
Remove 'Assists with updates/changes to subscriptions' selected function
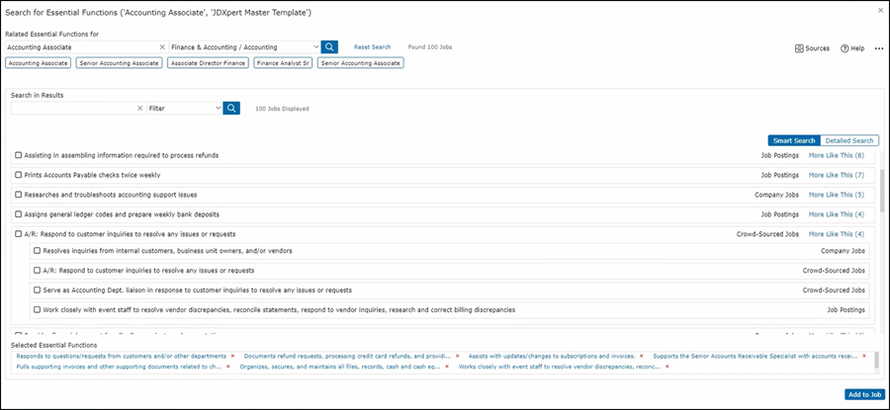(641, 356)
